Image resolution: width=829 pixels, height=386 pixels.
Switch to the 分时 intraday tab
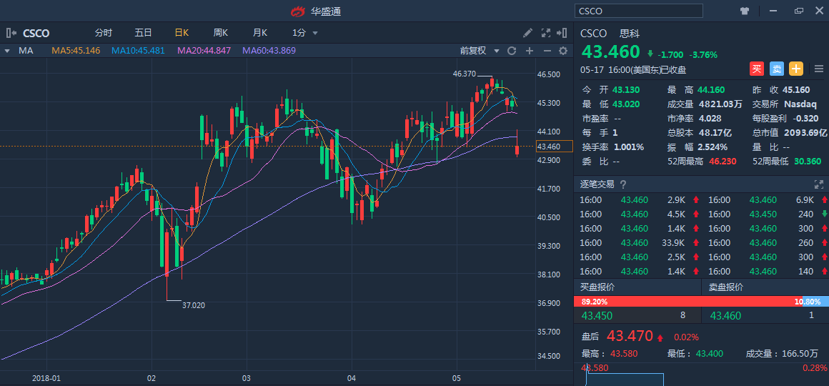pyautogui.click(x=104, y=33)
